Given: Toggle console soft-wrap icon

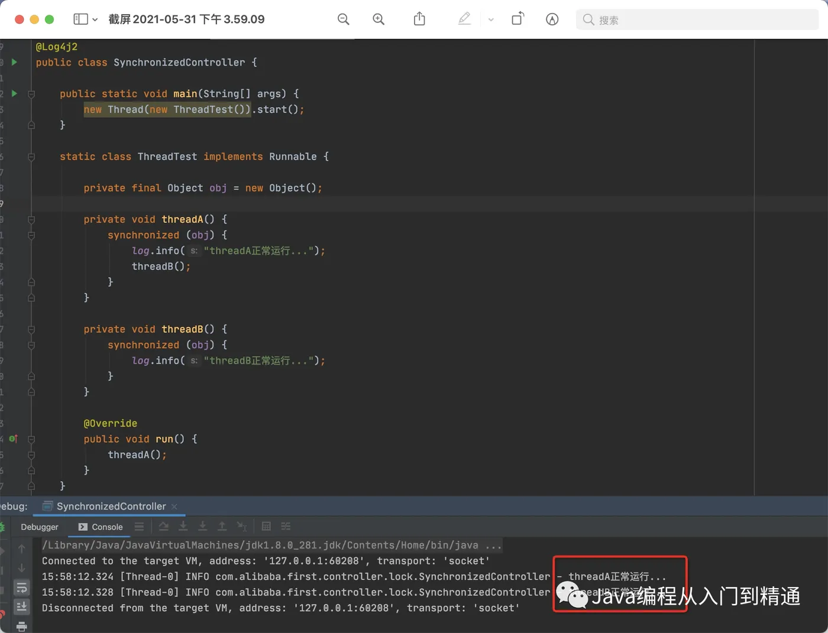Looking at the screenshot, I should (x=22, y=588).
